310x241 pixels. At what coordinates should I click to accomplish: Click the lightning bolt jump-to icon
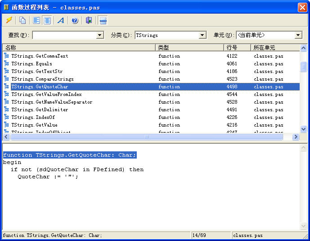(9, 20)
